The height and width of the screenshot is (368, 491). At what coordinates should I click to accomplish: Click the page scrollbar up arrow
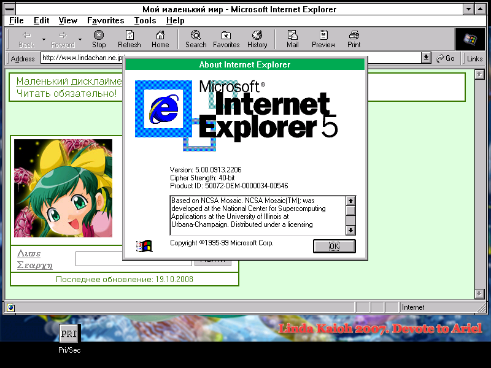[x=479, y=74]
